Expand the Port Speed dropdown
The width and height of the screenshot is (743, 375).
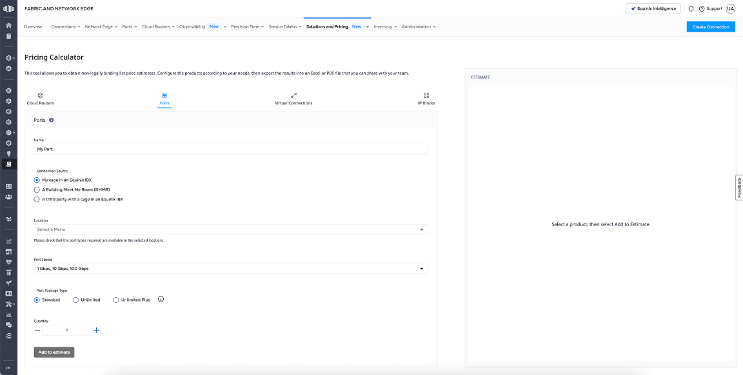tap(230, 269)
